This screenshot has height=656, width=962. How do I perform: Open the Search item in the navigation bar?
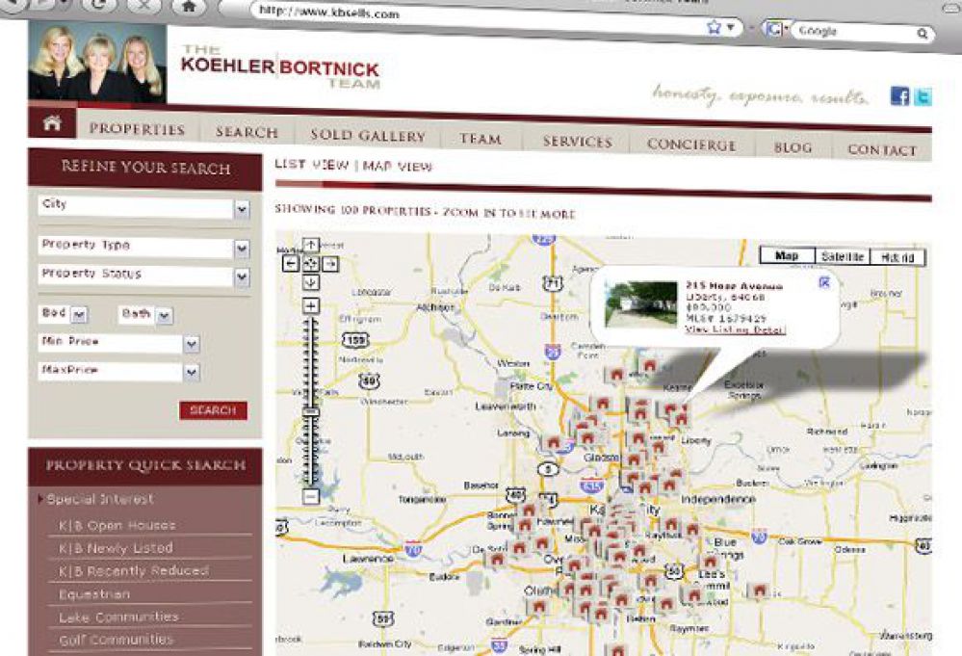point(247,132)
